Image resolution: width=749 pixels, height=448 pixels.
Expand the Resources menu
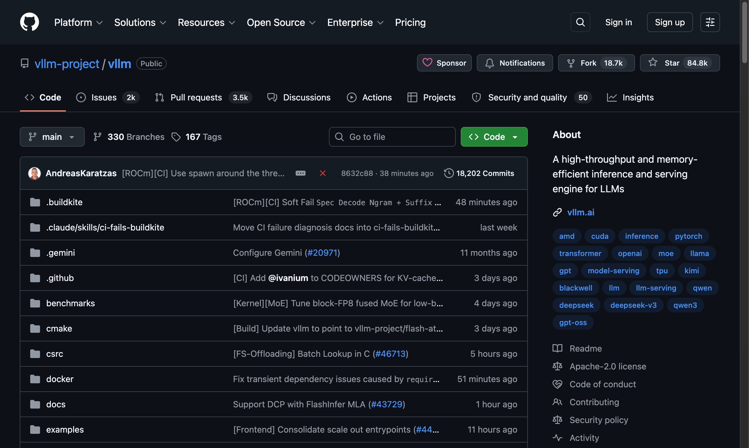point(207,22)
